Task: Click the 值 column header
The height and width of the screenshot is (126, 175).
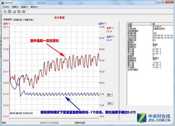Action: 163,24
